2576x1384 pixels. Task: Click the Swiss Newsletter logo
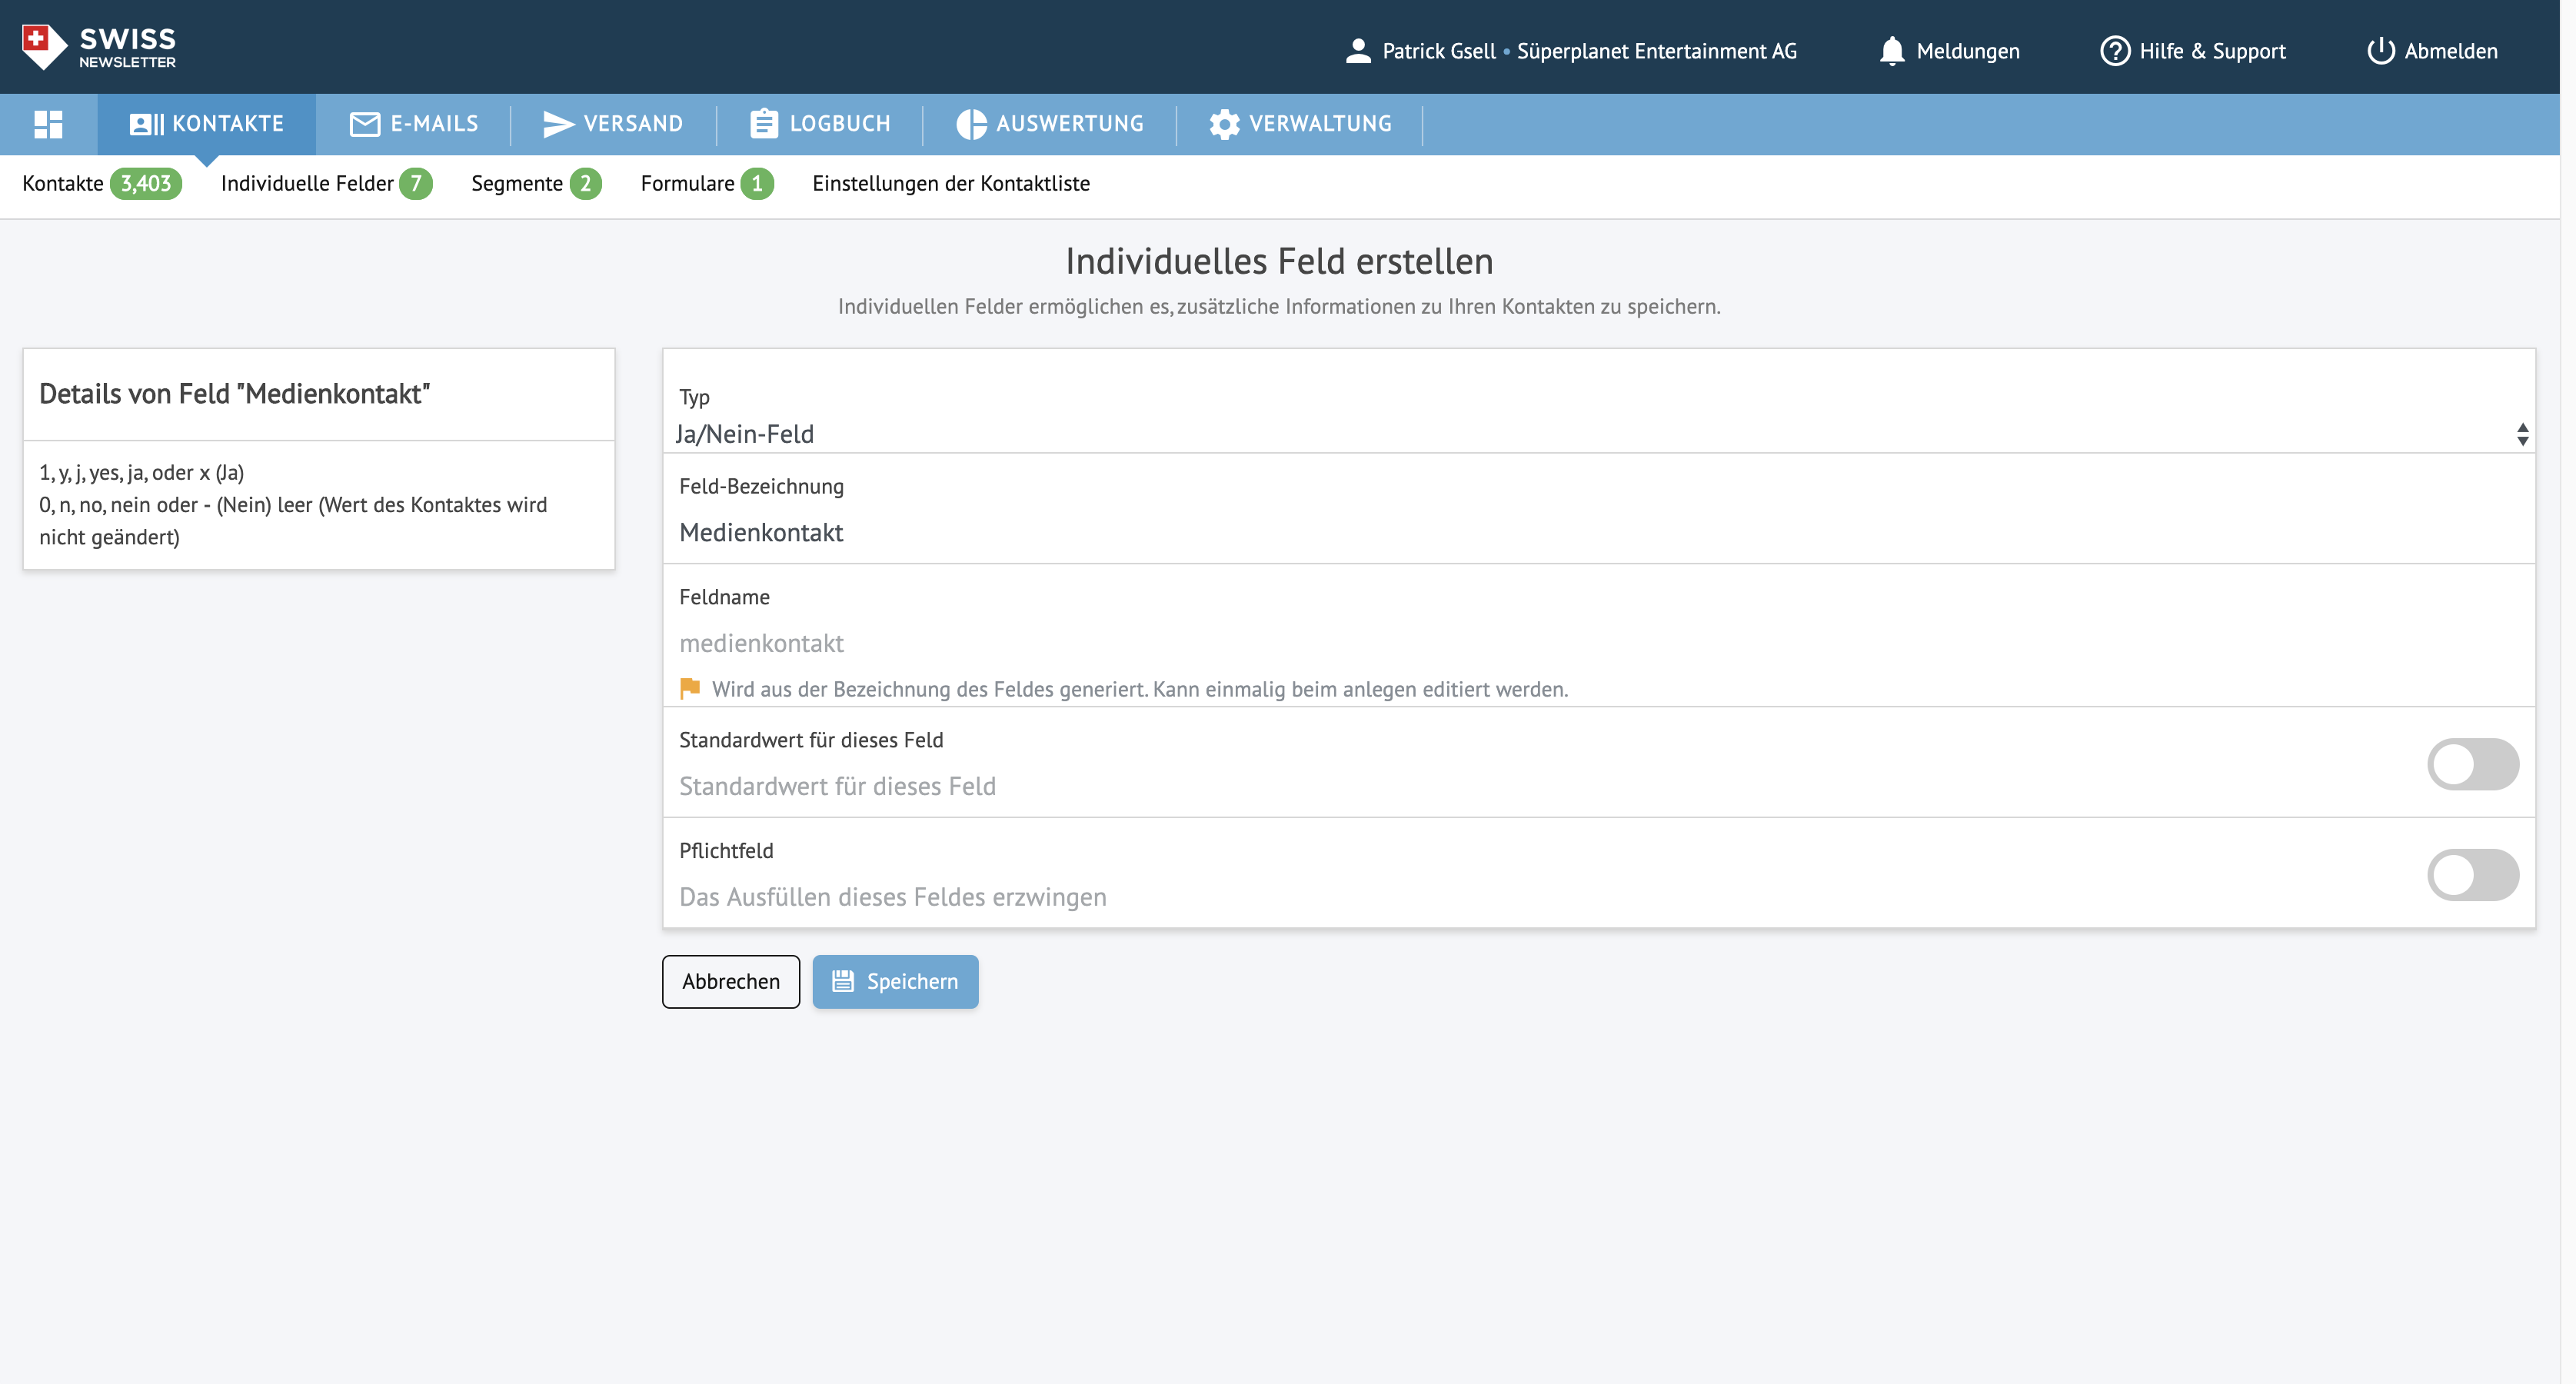99,47
